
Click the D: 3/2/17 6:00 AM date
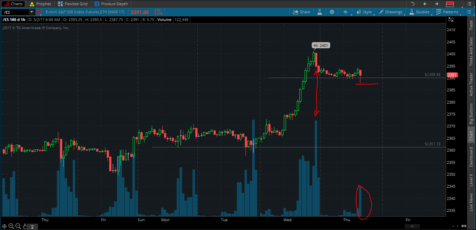point(44,20)
